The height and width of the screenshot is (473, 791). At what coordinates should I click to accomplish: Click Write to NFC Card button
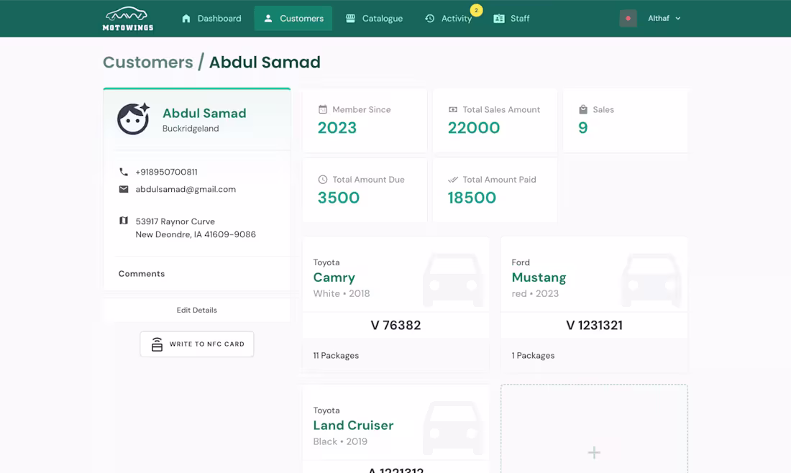point(197,344)
